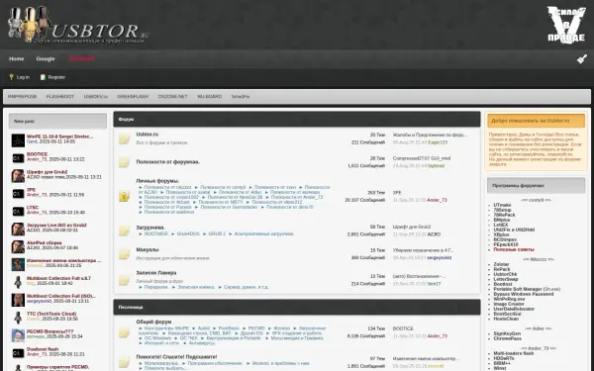The height and width of the screenshot is (371, 594).
Task: Click the folder icon for Мануалы forum
Action: coord(124,254)
